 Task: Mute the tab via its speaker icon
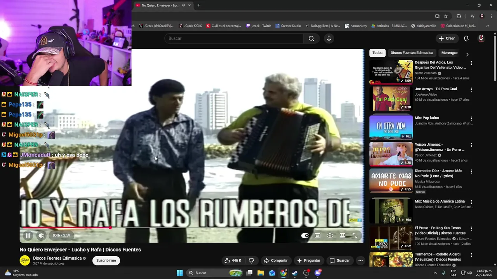click(183, 5)
